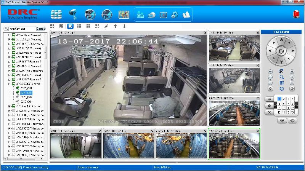Viewport: 305px width, 171px height.
Task: Select the large main video feed
Action: pos(128,80)
